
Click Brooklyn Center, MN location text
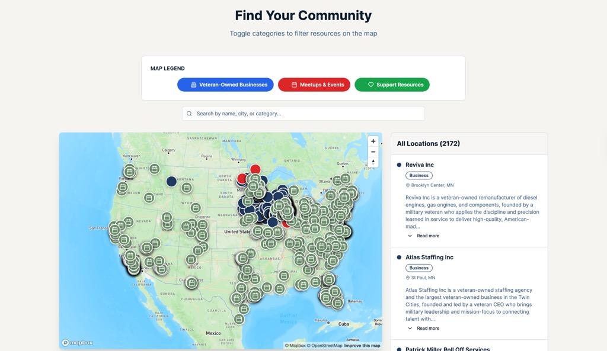pyautogui.click(x=432, y=185)
